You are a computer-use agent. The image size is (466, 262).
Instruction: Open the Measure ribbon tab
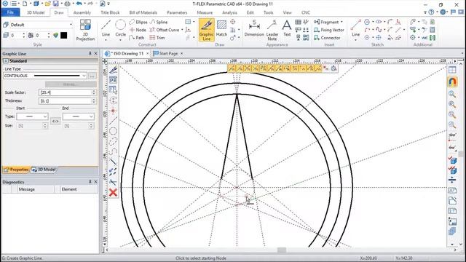205,12
